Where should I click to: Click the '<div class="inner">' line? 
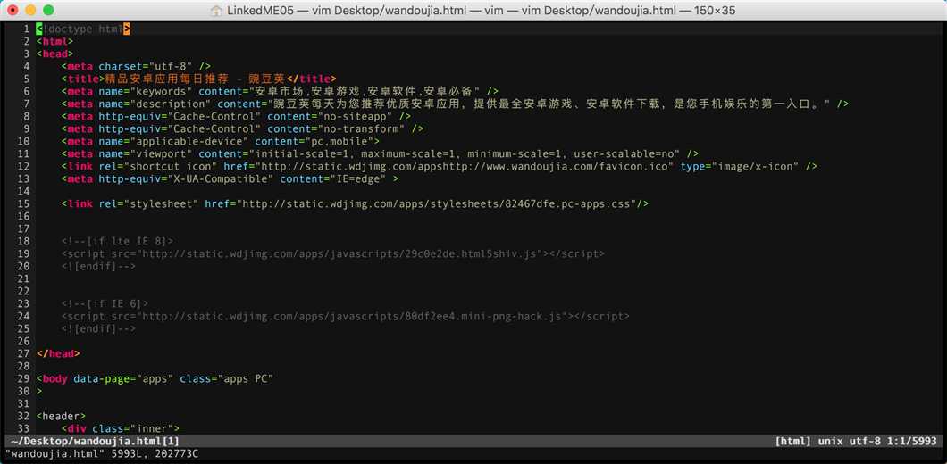pos(121,429)
